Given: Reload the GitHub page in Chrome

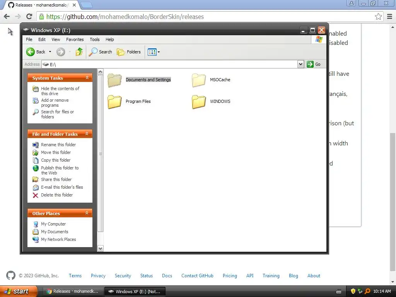Looking at the screenshot, I should click(29, 17).
